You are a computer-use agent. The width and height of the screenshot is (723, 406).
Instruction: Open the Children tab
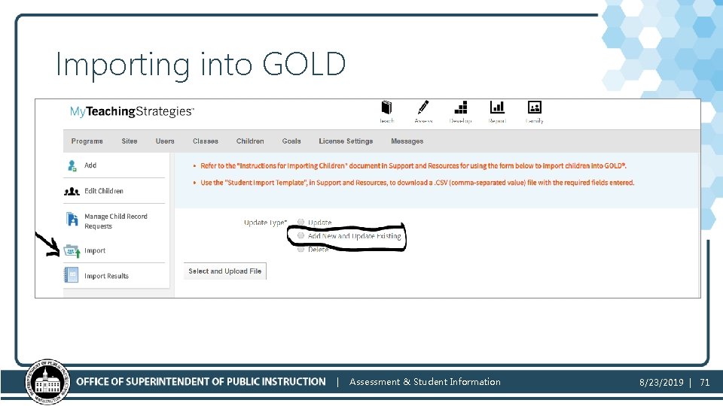(250, 141)
